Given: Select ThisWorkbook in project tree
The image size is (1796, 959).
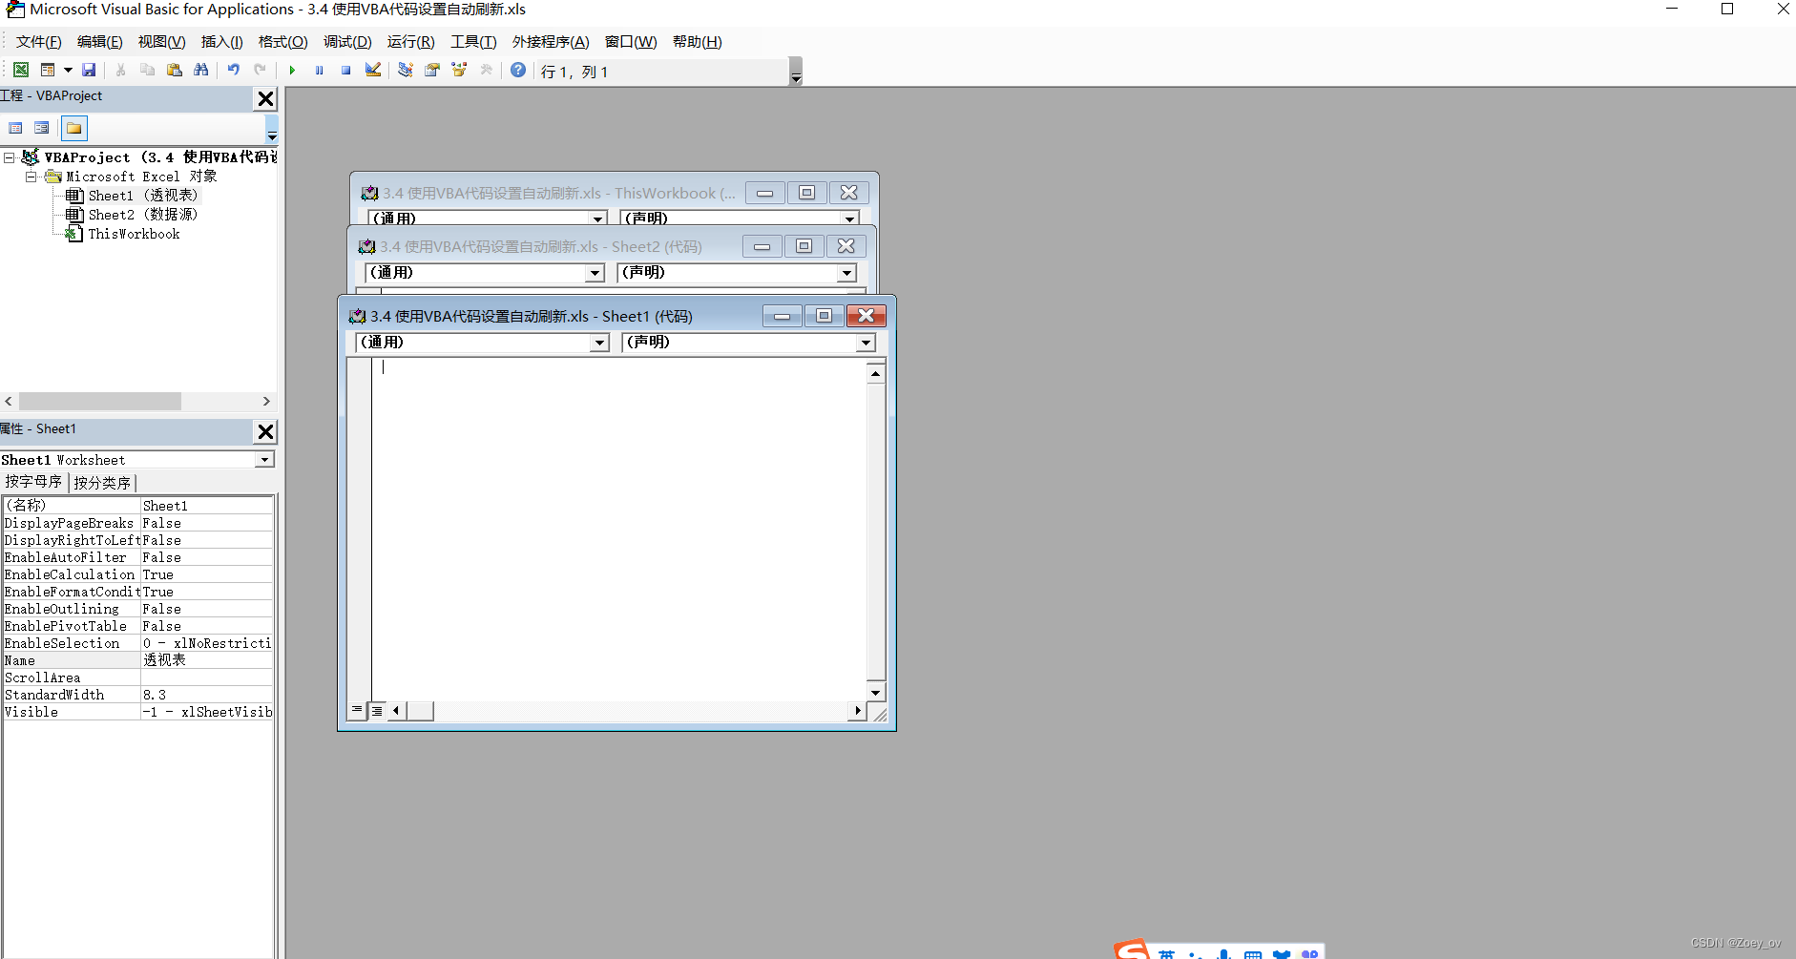Looking at the screenshot, I should pyautogui.click(x=134, y=234).
